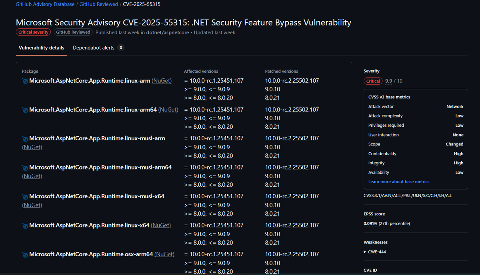The width and height of the screenshot is (480, 275).
Task: Open Microsoft.AspNetCore.App.Runtime.linux-arm package
Action: (90, 81)
